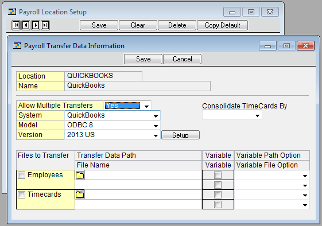Click the 'Transfer Data Path' column header
Screen dimensions: 322x226
point(106,155)
